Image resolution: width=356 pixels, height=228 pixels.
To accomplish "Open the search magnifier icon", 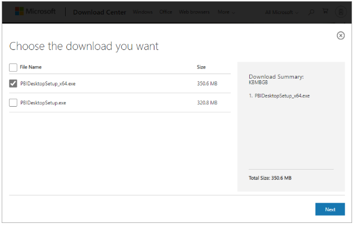I will click(x=312, y=12).
